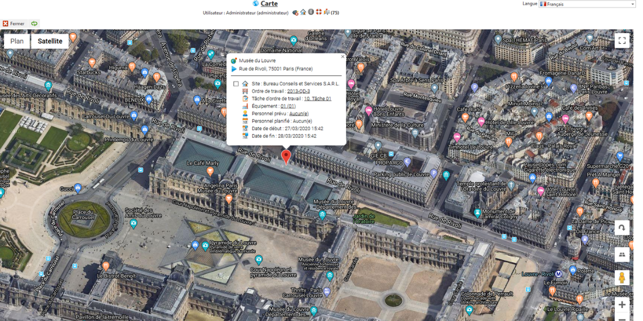The image size is (643, 321).
Task: Click the Le Café Marly restaurant marker
Action: (x=210, y=171)
